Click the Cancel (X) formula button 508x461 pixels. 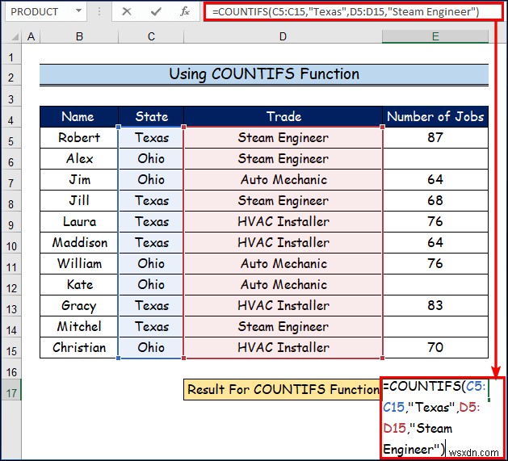[x=126, y=11]
